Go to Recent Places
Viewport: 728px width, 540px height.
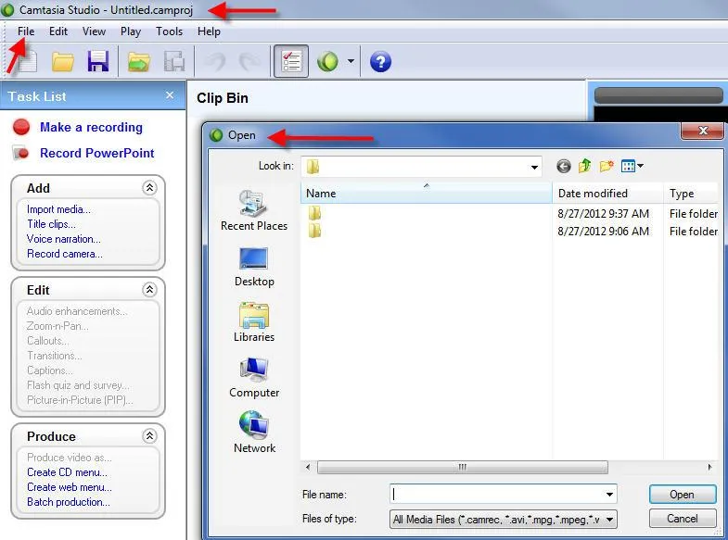click(x=254, y=210)
